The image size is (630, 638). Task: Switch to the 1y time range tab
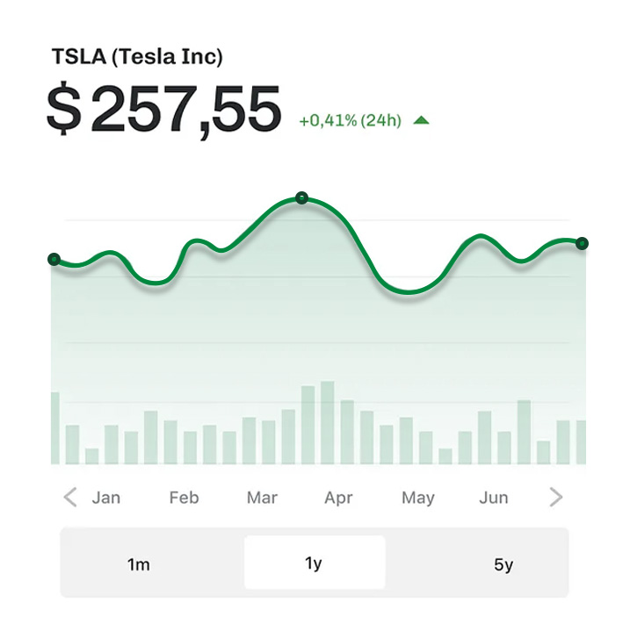point(314,563)
